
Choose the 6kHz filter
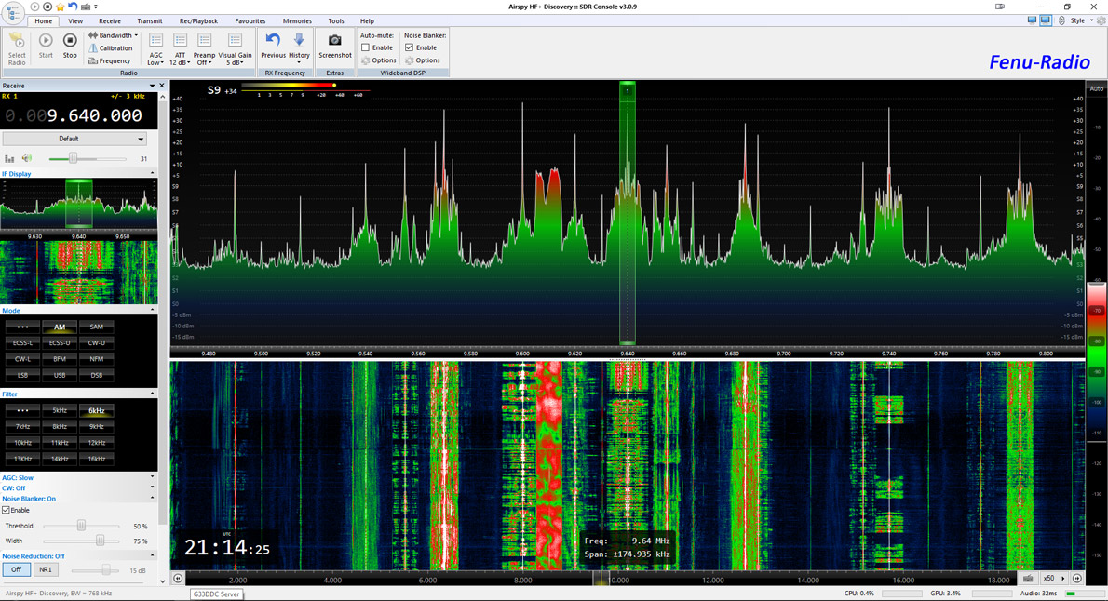[x=96, y=409]
